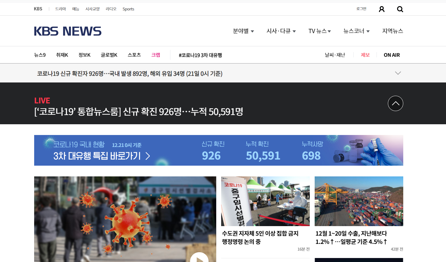
Task: Open the main crowd coronavirus story image
Action: coord(125,219)
